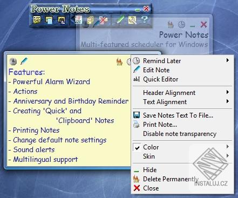Click the pencil icon on Features note
Screen dimensions: 238x198
click(x=24, y=61)
